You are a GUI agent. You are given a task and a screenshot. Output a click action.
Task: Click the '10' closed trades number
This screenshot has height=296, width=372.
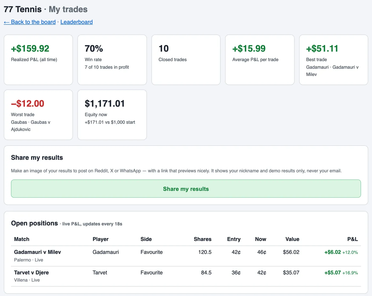(164, 49)
